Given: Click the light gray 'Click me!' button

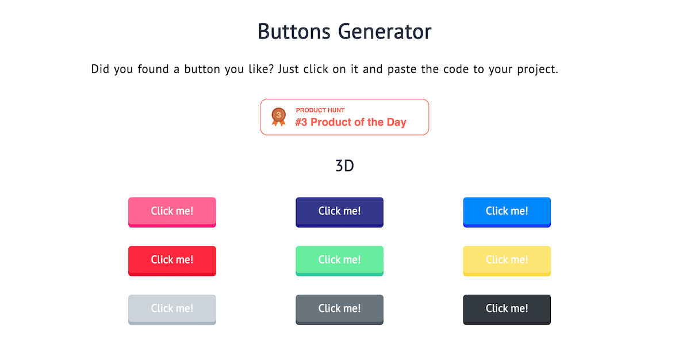Looking at the screenshot, I should click(172, 309).
